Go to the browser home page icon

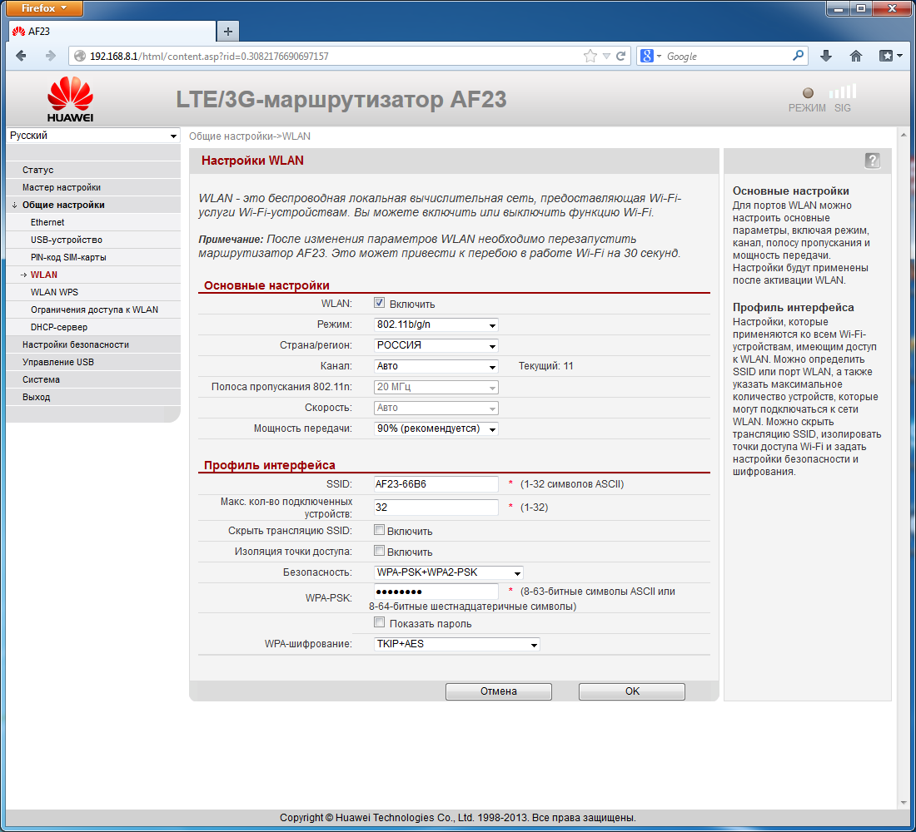[856, 56]
